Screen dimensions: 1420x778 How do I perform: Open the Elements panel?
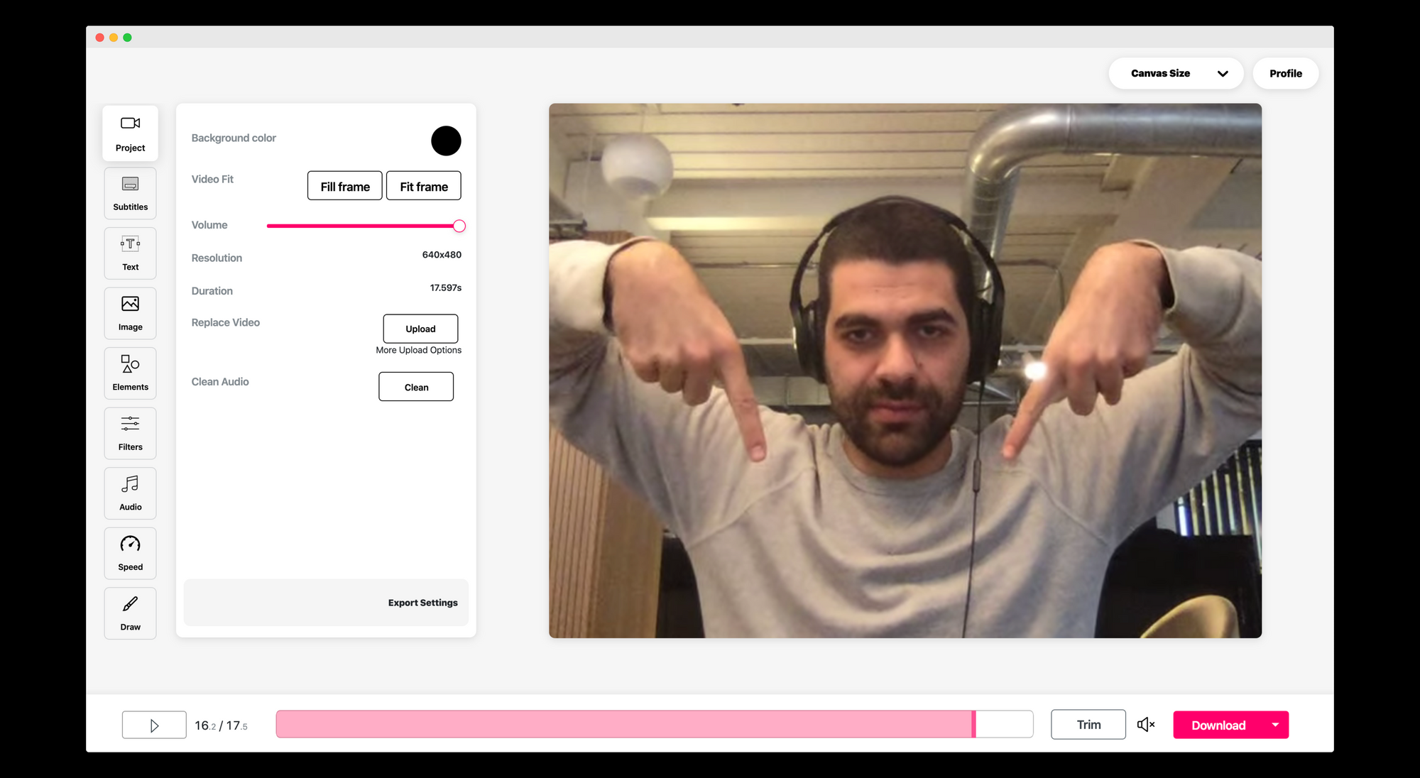[130, 373]
